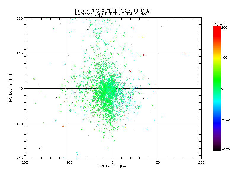This screenshot has width=237, height=177.
Task: Click the x-axis tick label "100"
Action: pos(157,163)
